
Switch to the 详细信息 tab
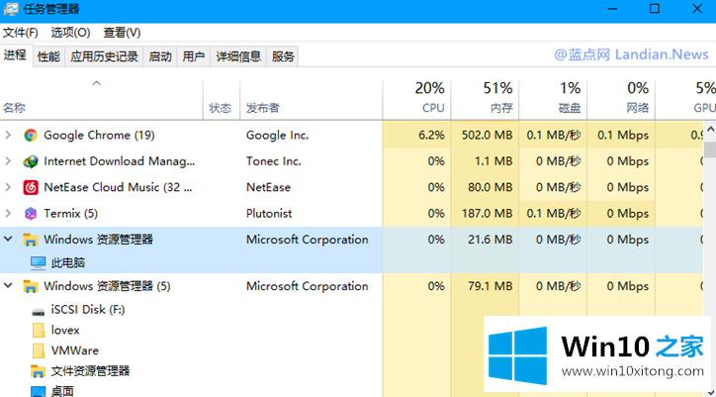pos(238,56)
